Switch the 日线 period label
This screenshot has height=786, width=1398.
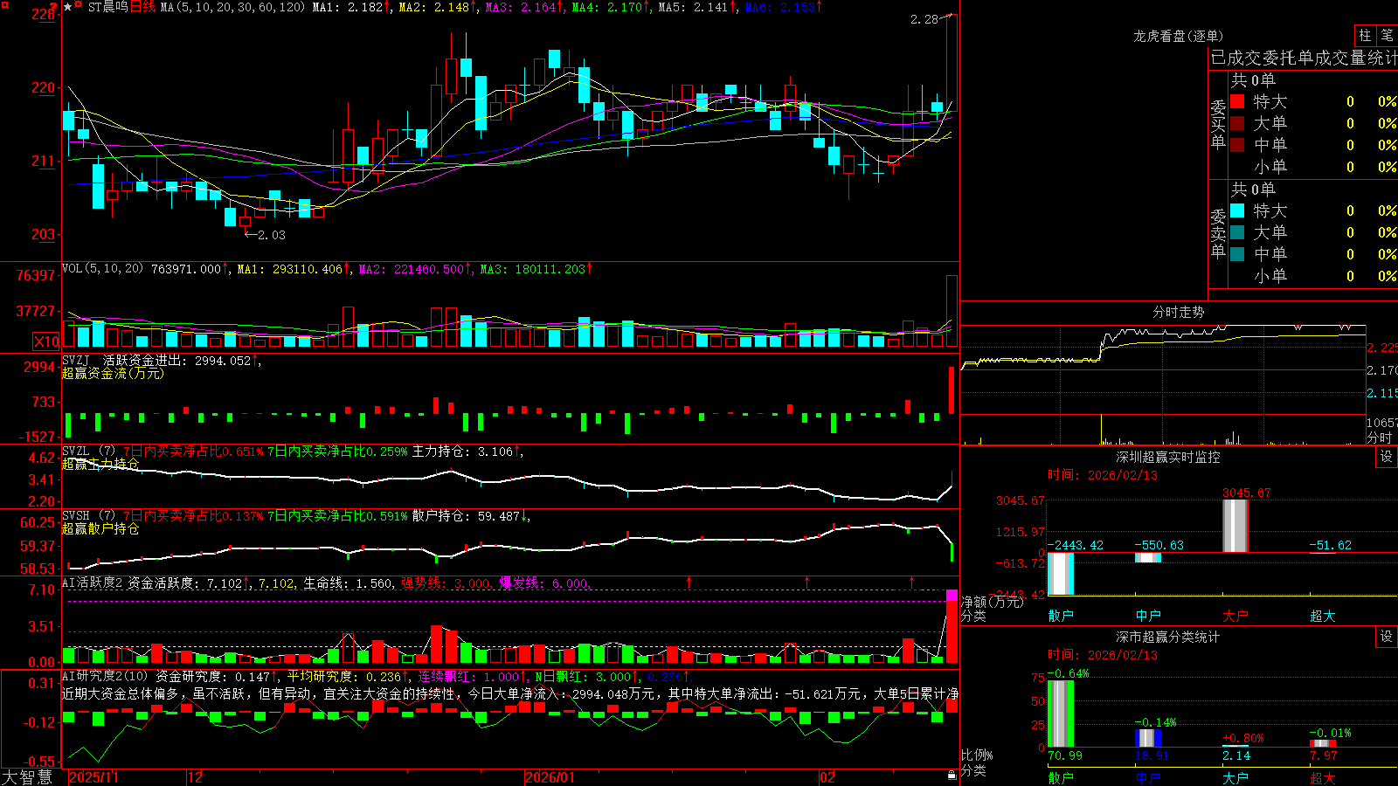click(x=142, y=7)
